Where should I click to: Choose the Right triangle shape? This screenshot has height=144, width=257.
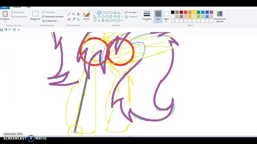tap(95, 16)
